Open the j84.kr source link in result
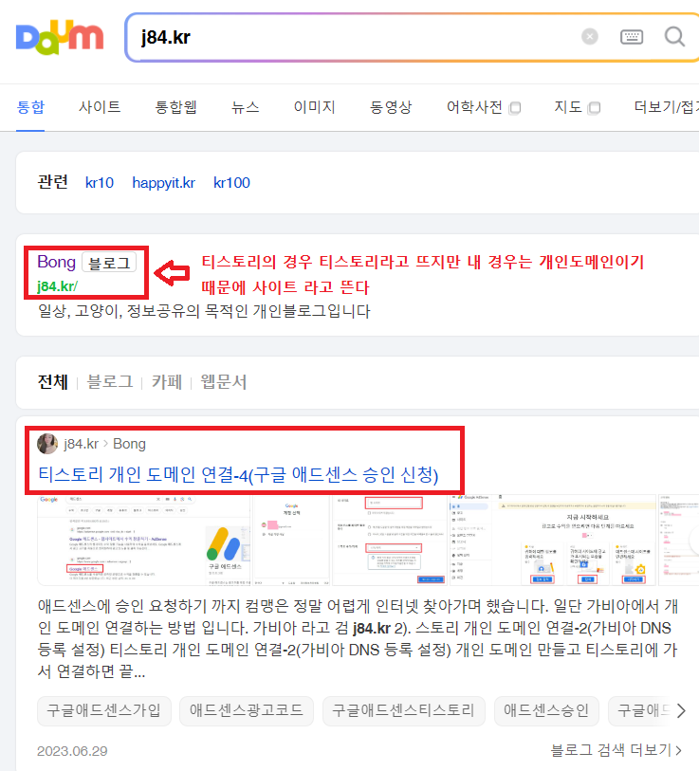The image size is (699, 771). point(82,444)
